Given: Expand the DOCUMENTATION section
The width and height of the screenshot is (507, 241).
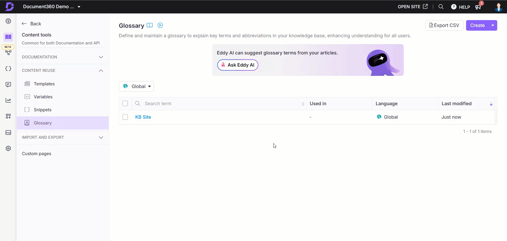Looking at the screenshot, I should (x=63, y=57).
